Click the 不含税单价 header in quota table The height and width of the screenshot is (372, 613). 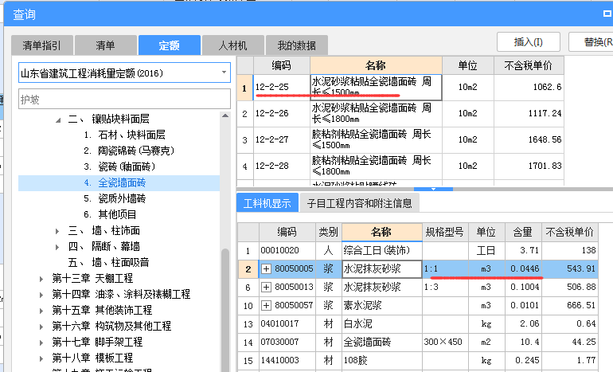pyautogui.click(x=529, y=65)
